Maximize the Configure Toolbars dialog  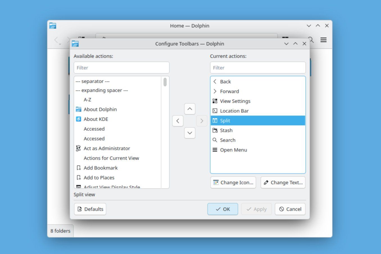295,44
